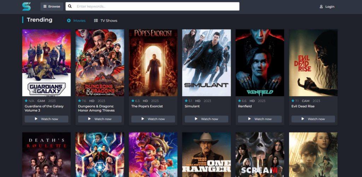Open the One Ranger poster
This screenshot has height=177, width=362.
206,155
